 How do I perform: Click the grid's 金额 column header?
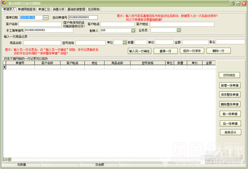209,63
